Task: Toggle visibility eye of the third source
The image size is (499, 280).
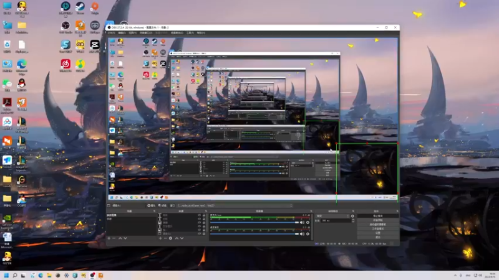Action: click(x=199, y=223)
